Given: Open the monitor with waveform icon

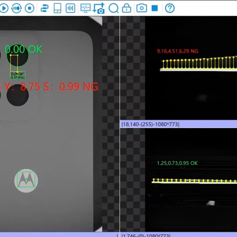Looking at the screenshot, I should pos(86,8).
